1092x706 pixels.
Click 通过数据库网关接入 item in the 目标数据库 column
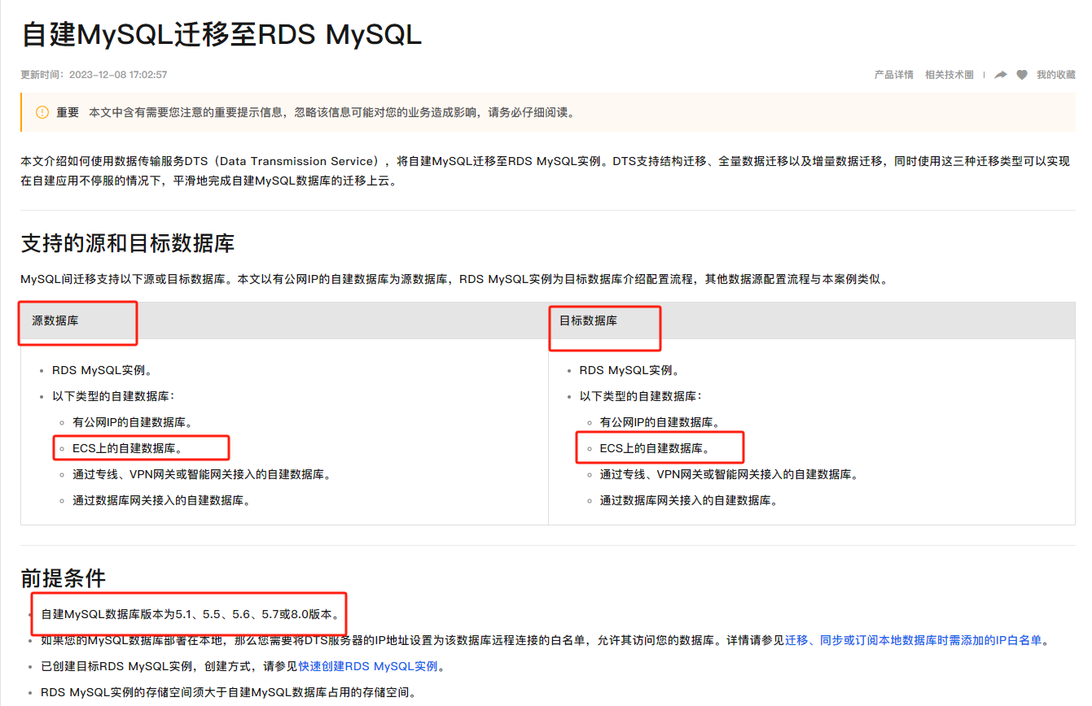coord(689,500)
